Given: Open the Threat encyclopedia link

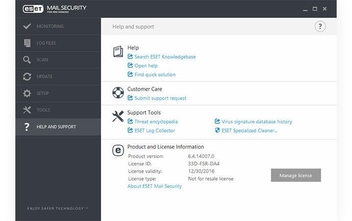Looking at the screenshot, I should coord(156,122).
